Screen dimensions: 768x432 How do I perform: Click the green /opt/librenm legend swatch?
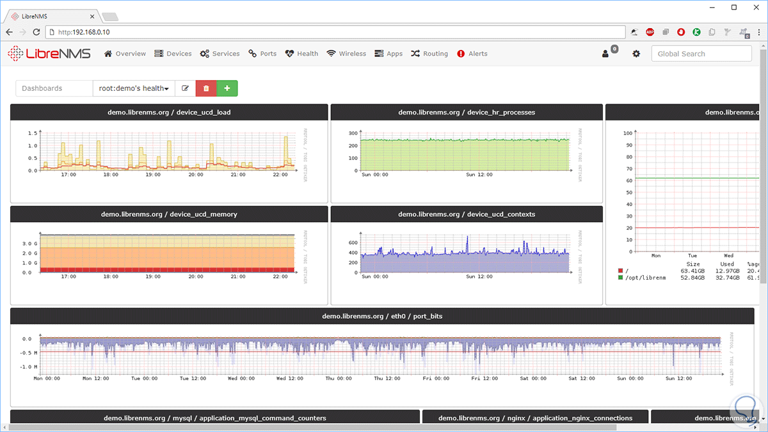pos(620,278)
